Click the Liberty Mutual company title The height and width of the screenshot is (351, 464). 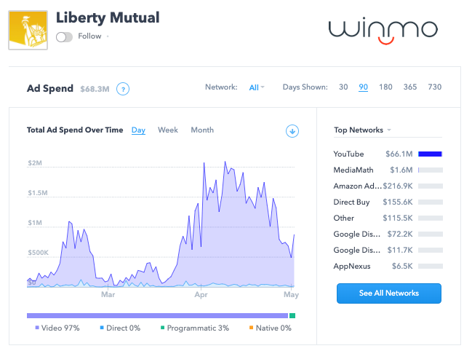click(108, 17)
